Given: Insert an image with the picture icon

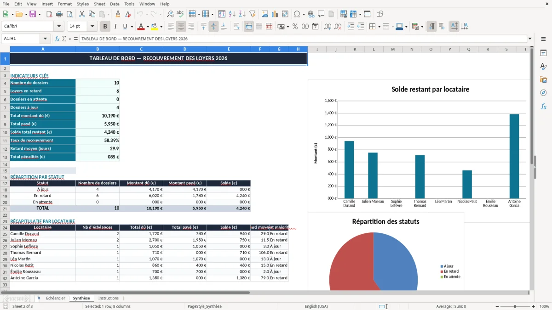Looking at the screenshot, I should click(x=265, y=14).
